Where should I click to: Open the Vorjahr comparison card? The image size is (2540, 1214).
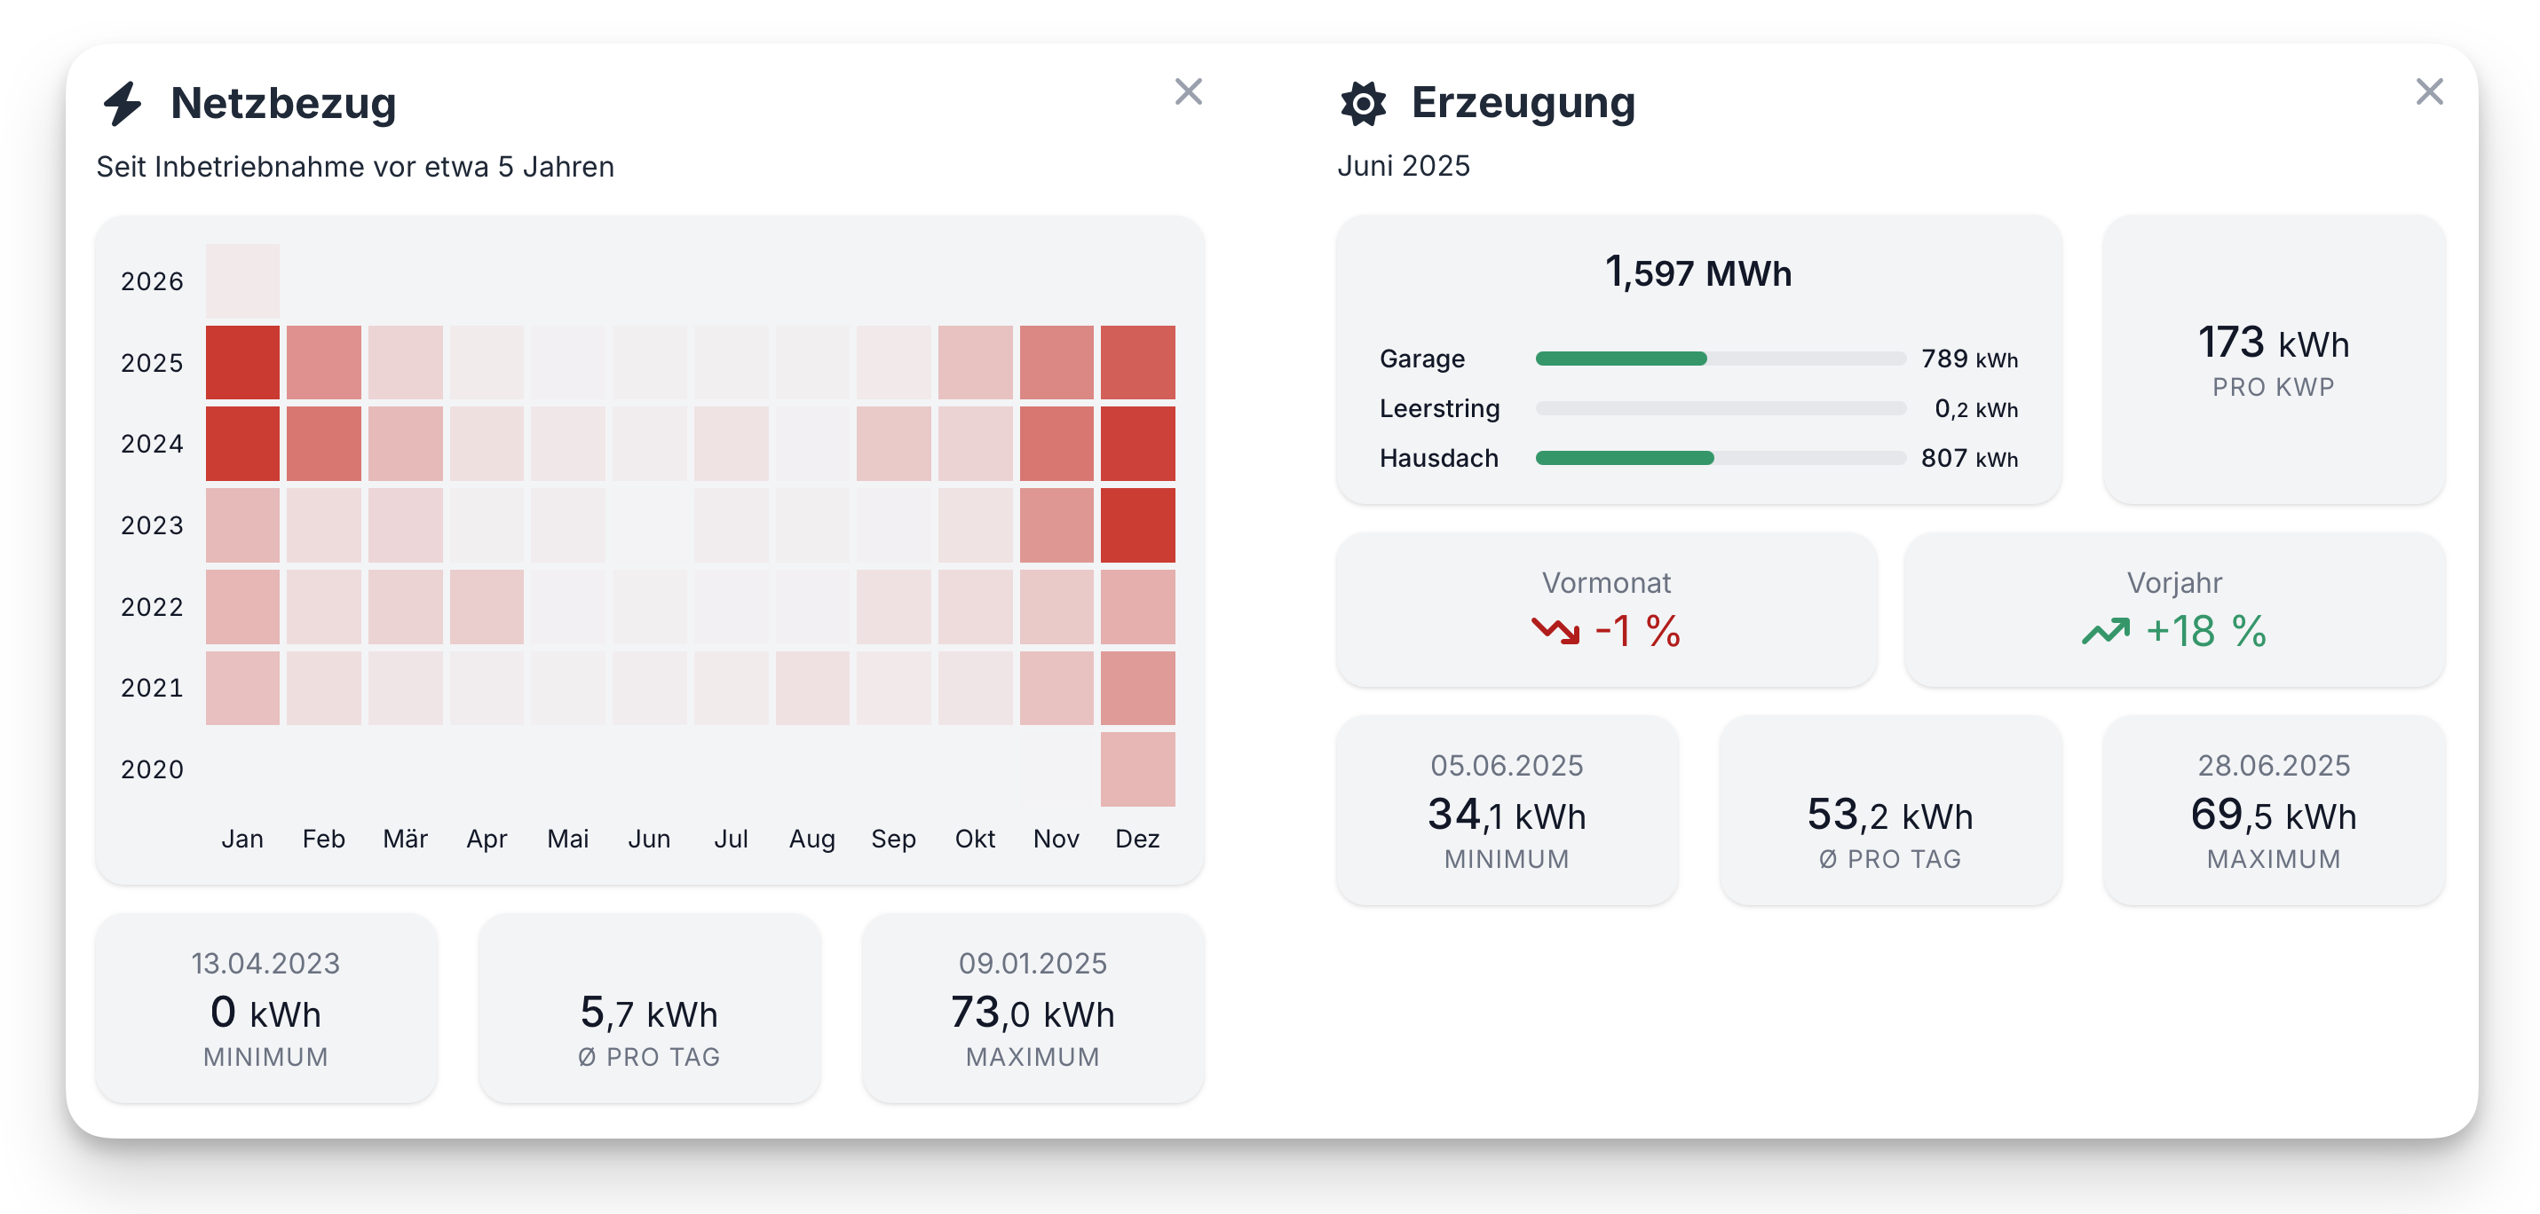coord(2173,609)
